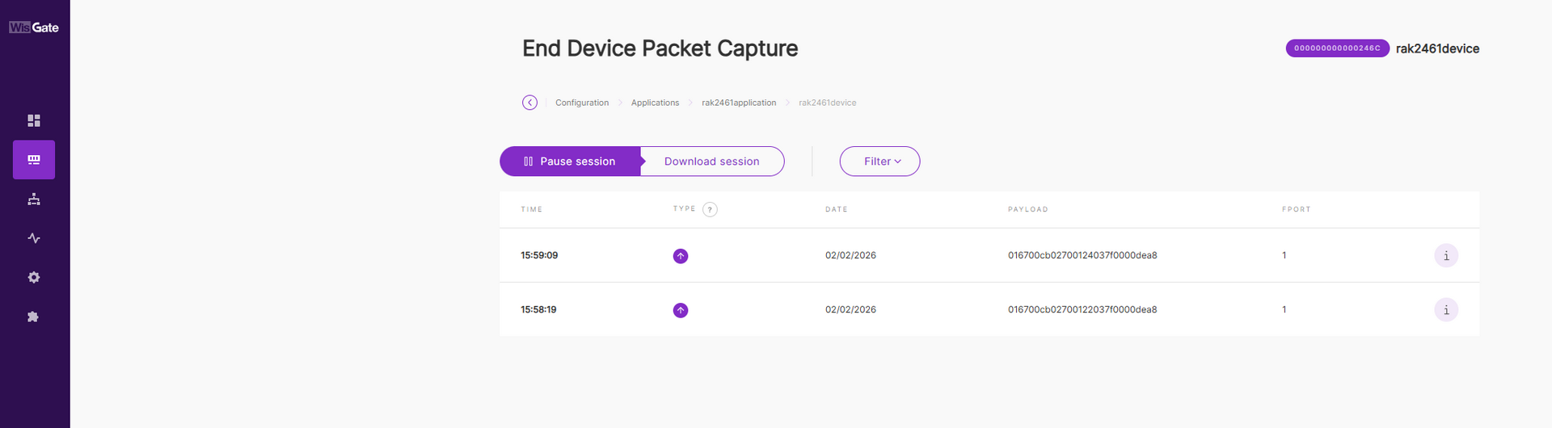Open the Network topology sidebar icon
Screen dimensions: 1552x428
coord(34,199)
